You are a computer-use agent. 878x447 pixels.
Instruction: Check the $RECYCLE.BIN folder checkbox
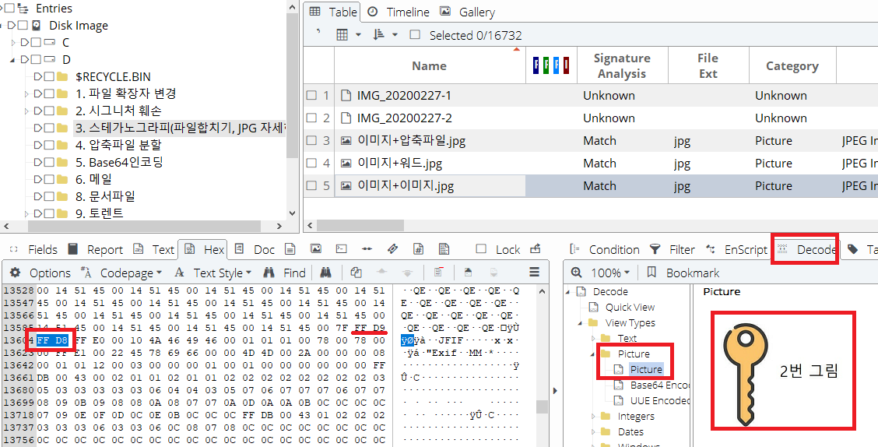(49, 76)
